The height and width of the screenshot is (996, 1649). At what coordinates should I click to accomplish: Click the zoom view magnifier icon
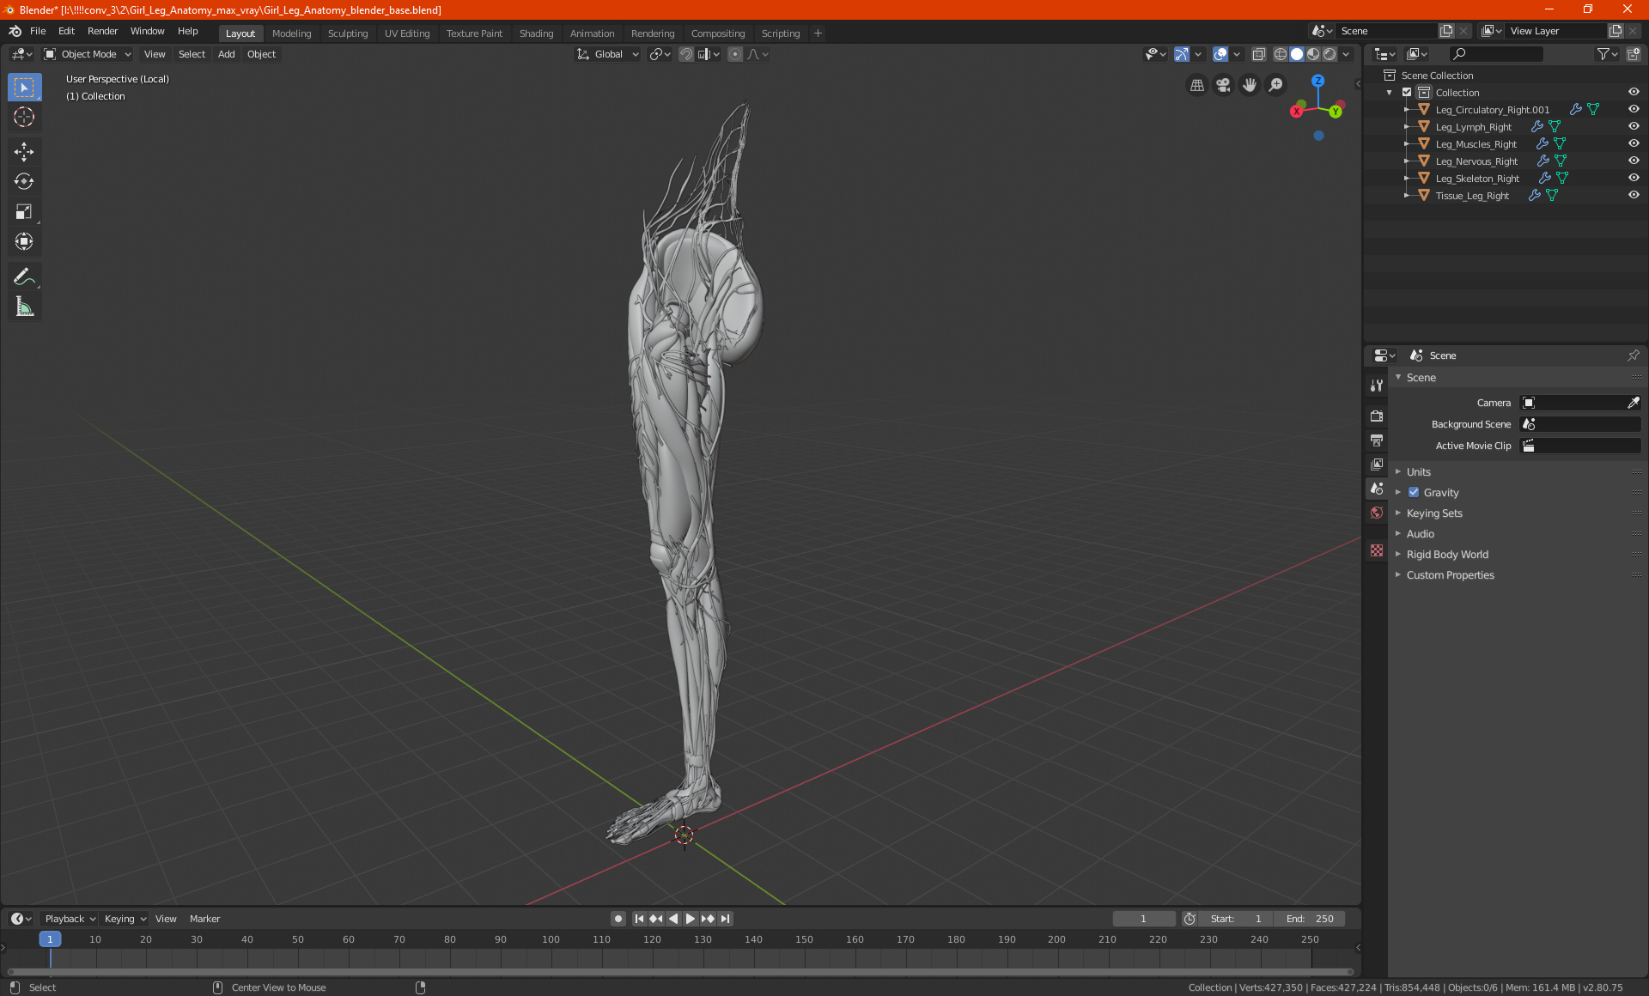click(x=1276, y=85)
